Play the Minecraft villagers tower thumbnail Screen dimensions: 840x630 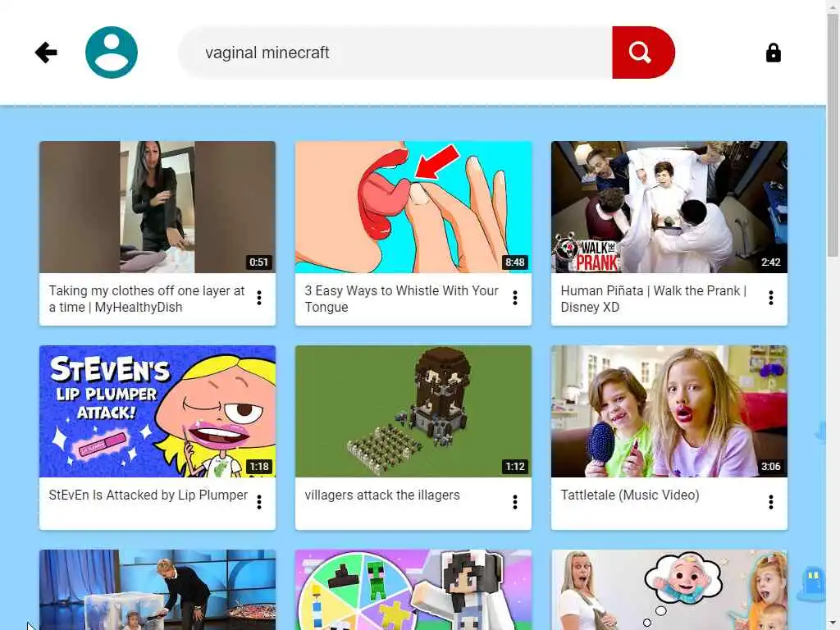(x=413, y=412)
